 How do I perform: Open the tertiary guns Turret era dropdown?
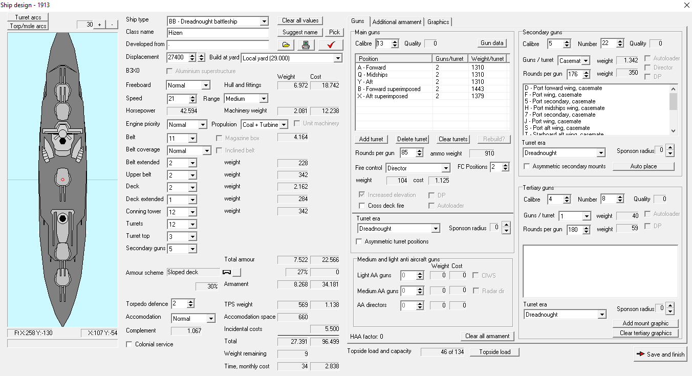click(601, 315)
